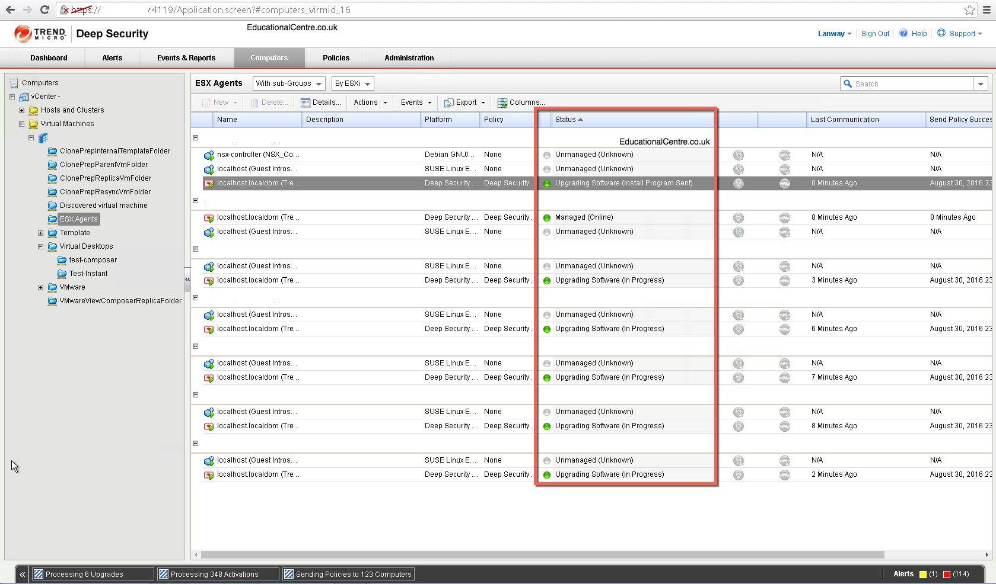Open the Actions dropdown menu

[370, 102]
